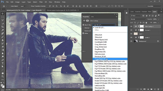Hide the Curves 1 layer

(131, 30)
